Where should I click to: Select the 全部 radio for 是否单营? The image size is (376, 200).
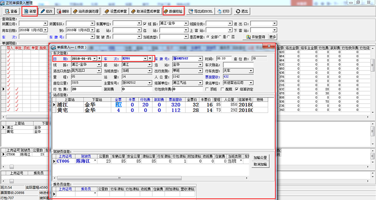pyautogui.click(x=208, y=37)
